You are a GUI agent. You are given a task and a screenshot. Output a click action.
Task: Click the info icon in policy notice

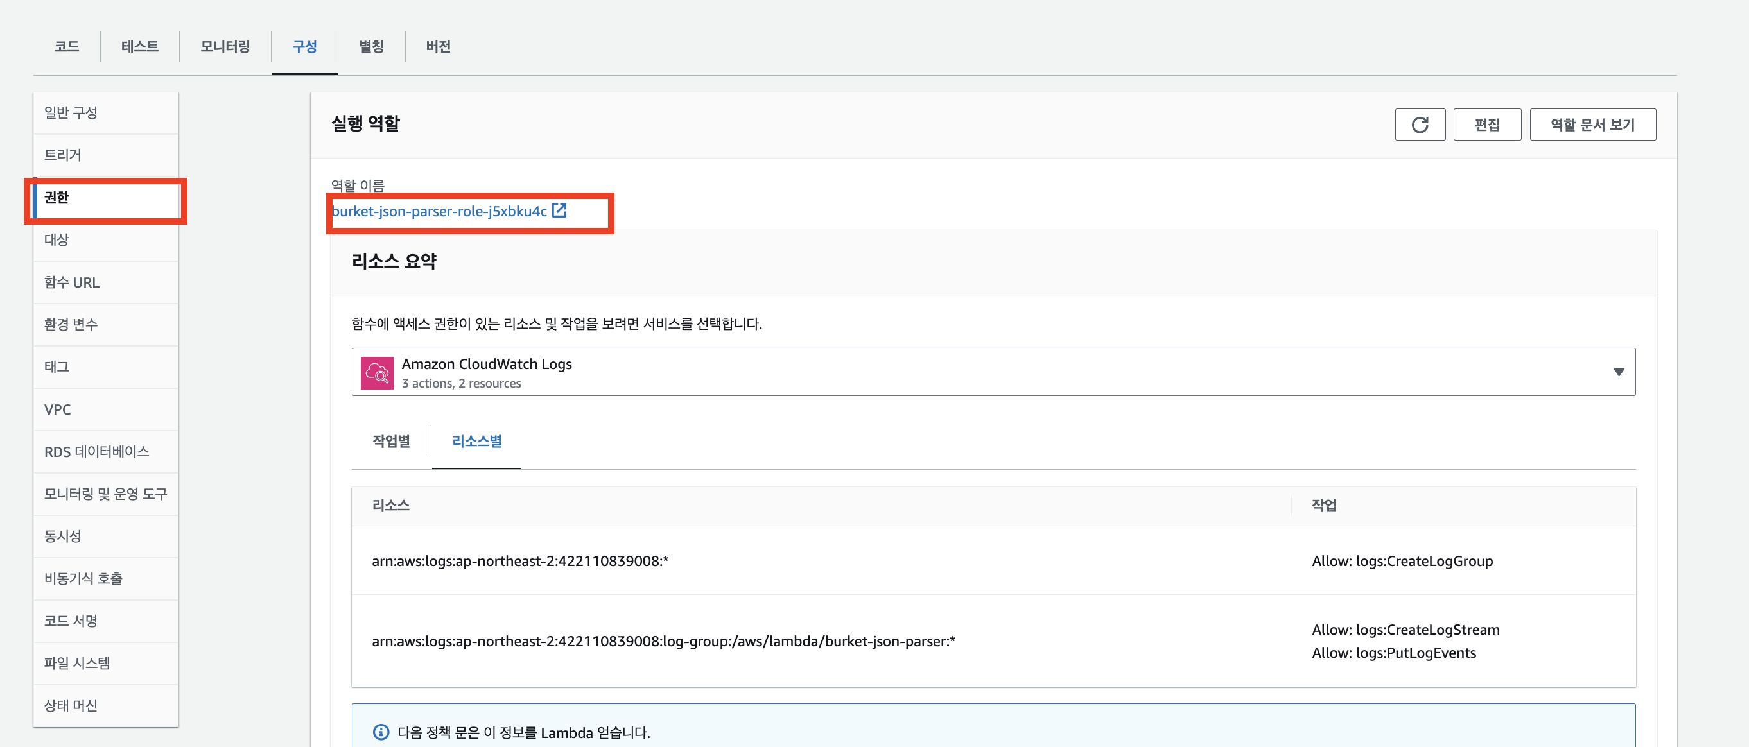(381, 732)
